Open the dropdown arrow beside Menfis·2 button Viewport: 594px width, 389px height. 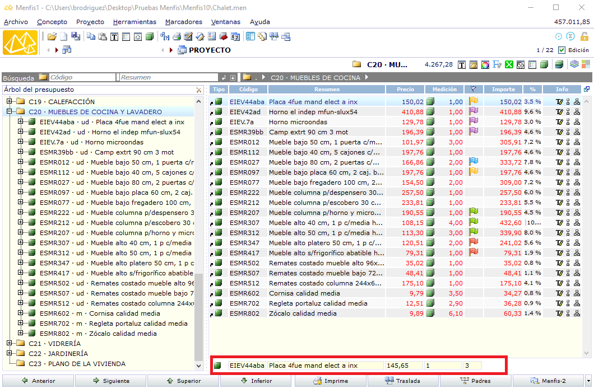pos(588,381)
